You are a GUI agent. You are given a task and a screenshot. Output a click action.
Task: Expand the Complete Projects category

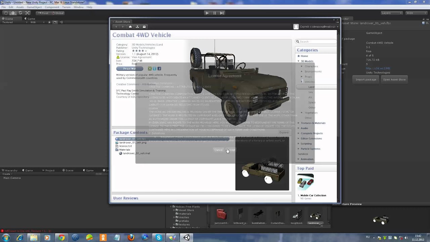tap(298, 133)
